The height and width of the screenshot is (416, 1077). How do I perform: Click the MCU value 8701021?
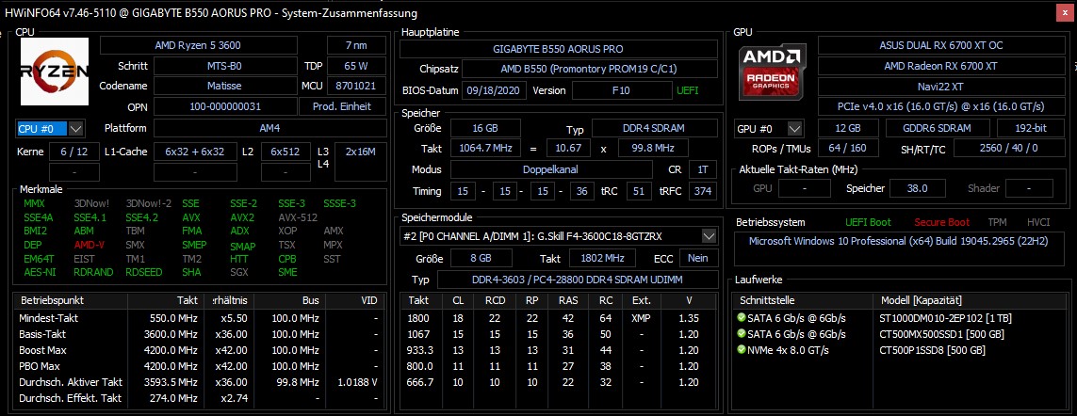pos(356,87)
